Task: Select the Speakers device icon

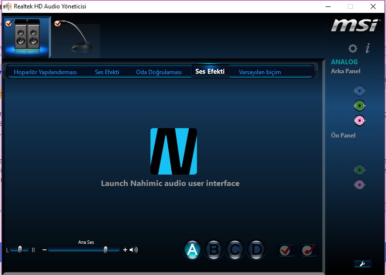Action: [27, 36]
